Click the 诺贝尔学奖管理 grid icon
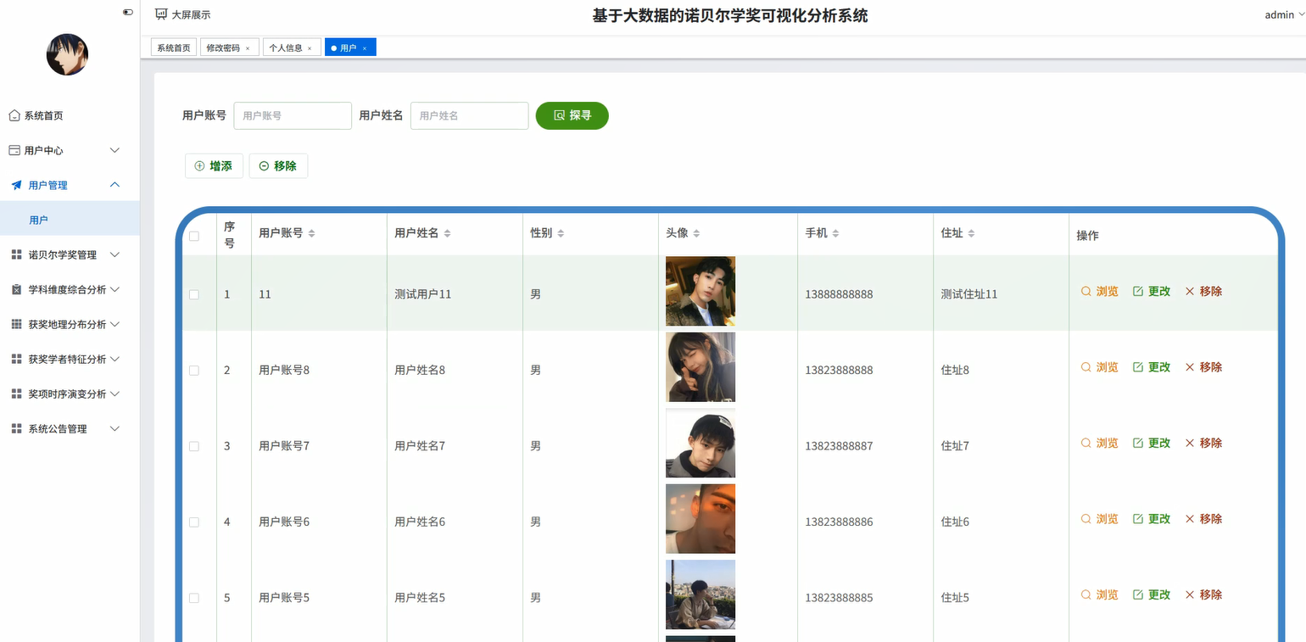The width and height of the screenshot is (1306, 642). pos(16,254)
